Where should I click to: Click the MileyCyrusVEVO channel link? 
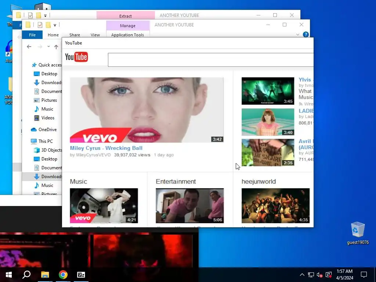[x=93, y=155]
